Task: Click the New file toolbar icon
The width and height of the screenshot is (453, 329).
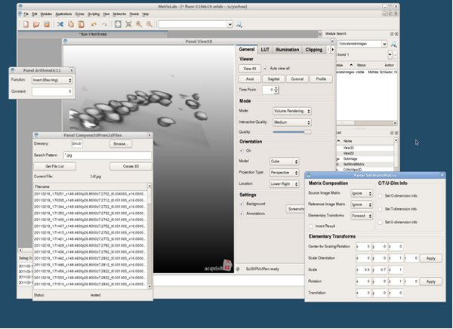Action: pyautogui.click(x=25, y=24)
